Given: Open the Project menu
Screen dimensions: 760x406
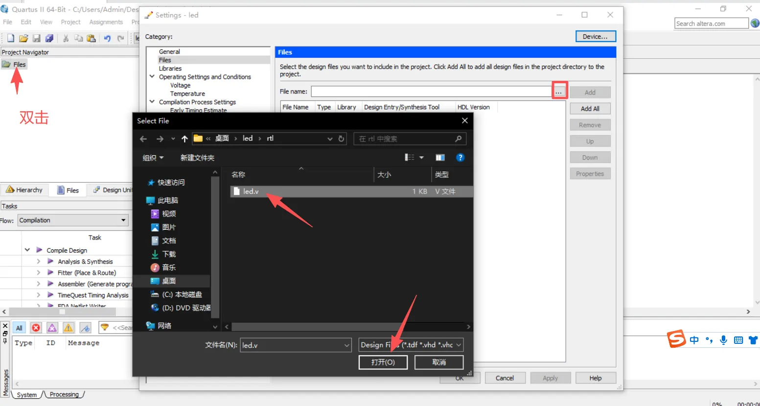Looking at the screenshot, I should point(70,22).
